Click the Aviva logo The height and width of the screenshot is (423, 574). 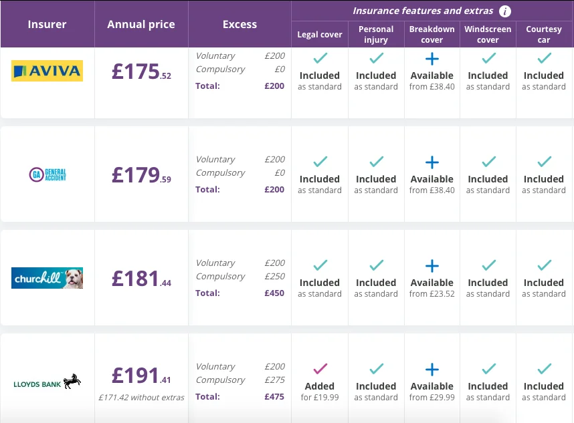[x=47, y=71]
